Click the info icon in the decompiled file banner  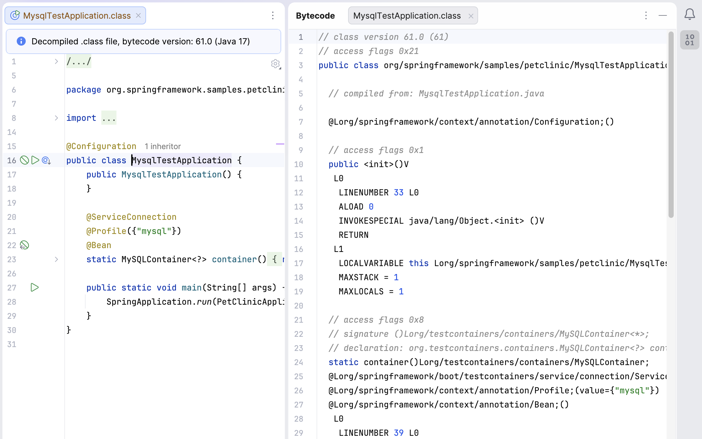(21, 41)
